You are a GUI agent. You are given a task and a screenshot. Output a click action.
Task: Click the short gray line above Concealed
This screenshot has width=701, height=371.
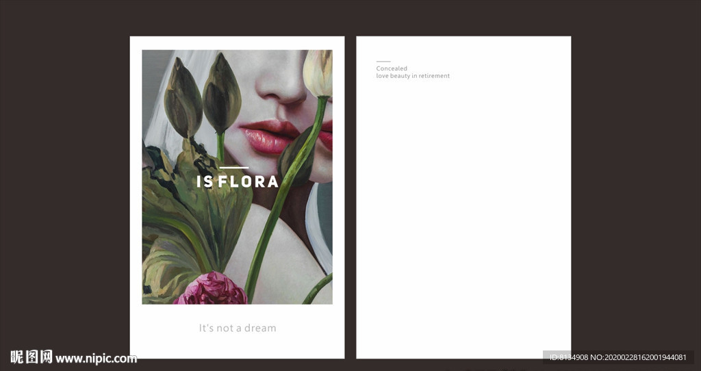click(x=383, y=61)
